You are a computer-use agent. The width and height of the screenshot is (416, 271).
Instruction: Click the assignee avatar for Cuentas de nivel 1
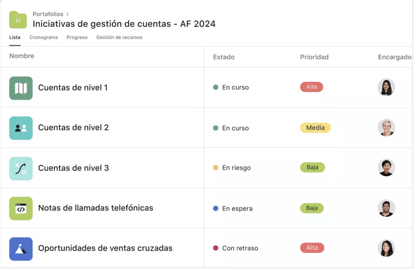pos(386,87)
